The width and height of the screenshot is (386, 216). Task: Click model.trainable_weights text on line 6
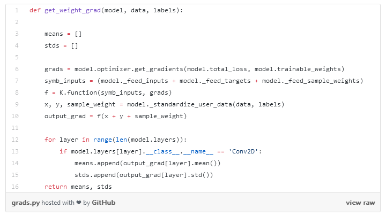298,69
